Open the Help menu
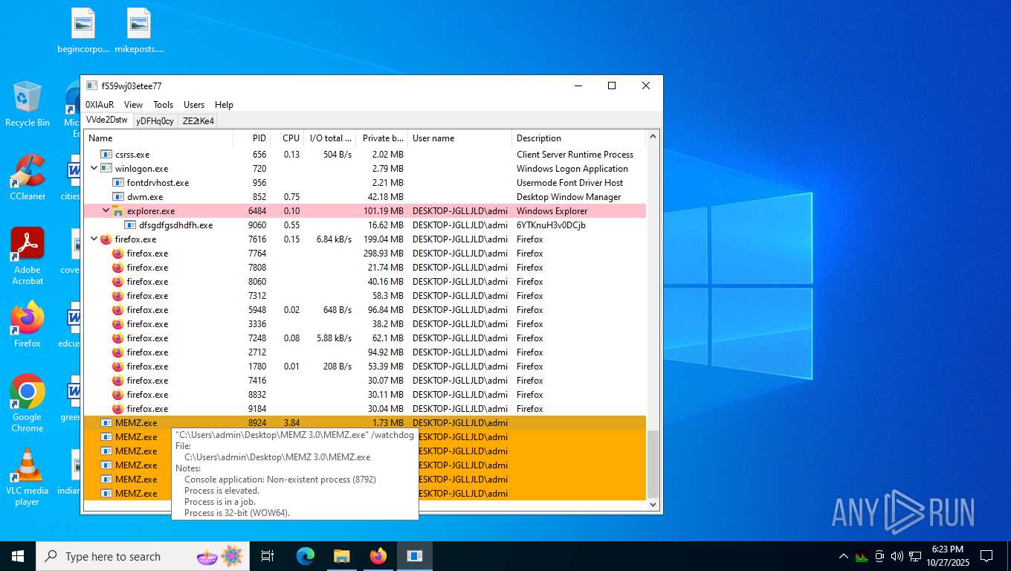This screenshot has width=1011, height=571. click(x=224, y=105)
